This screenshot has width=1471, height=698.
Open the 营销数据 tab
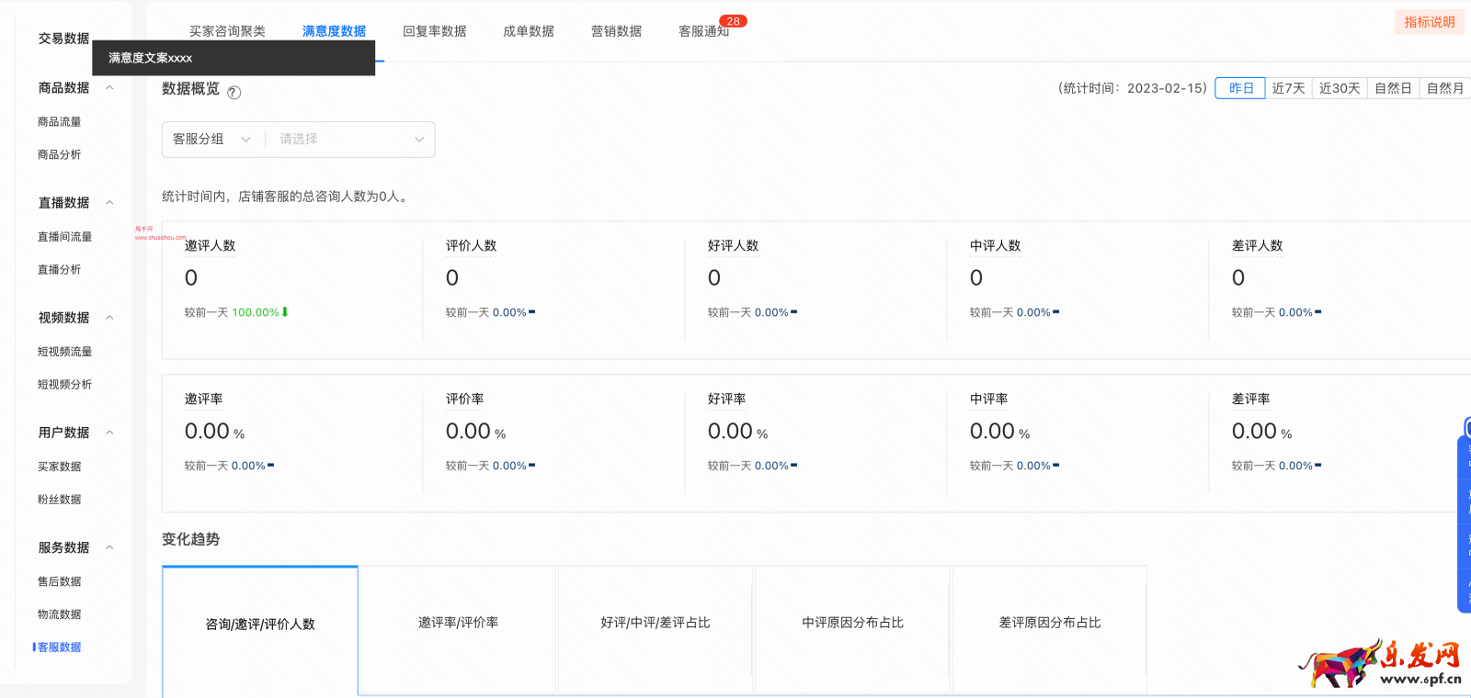pyautogui.click(x=616, y=31)
